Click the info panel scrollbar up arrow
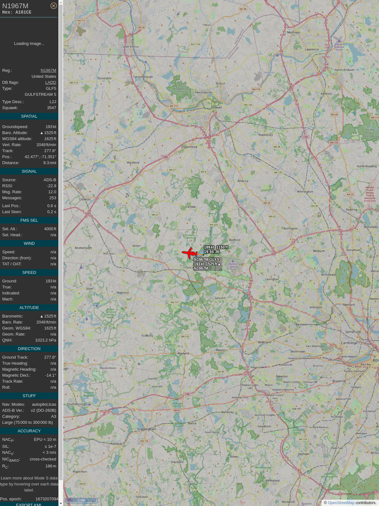 (61, 2)
